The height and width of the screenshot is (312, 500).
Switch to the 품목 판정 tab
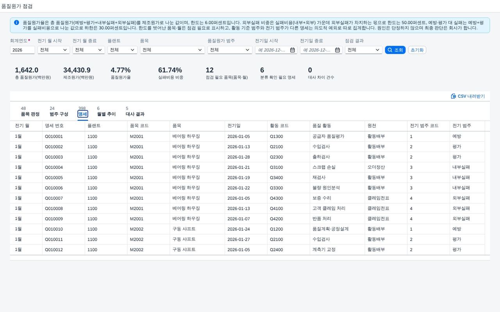[x=30, y=114]
